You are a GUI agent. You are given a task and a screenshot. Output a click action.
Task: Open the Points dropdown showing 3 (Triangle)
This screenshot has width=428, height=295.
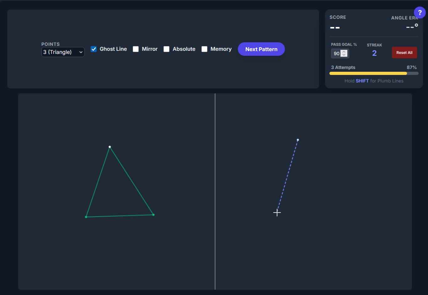[x=63, y=52]
